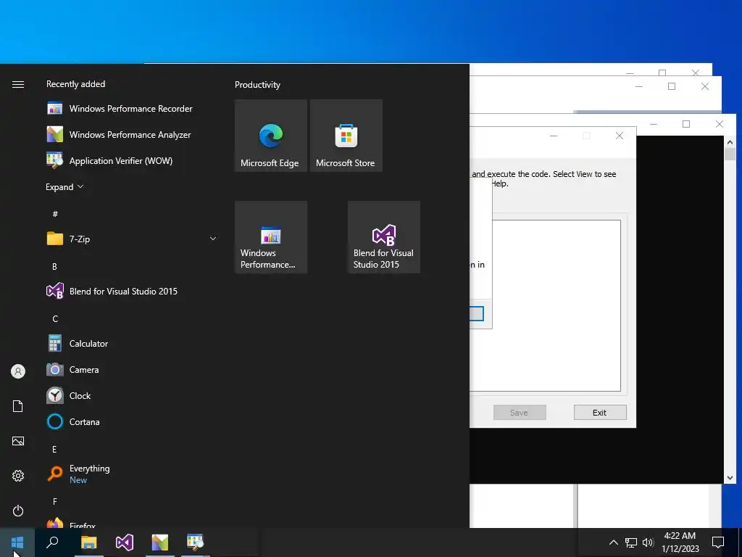Open the Clock app

pos(131,395)
